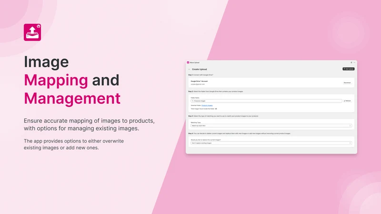Click the search magnifier icon in folder field
Image resolution: width=381 pixels, height=214 pixels.
(193, 101)
